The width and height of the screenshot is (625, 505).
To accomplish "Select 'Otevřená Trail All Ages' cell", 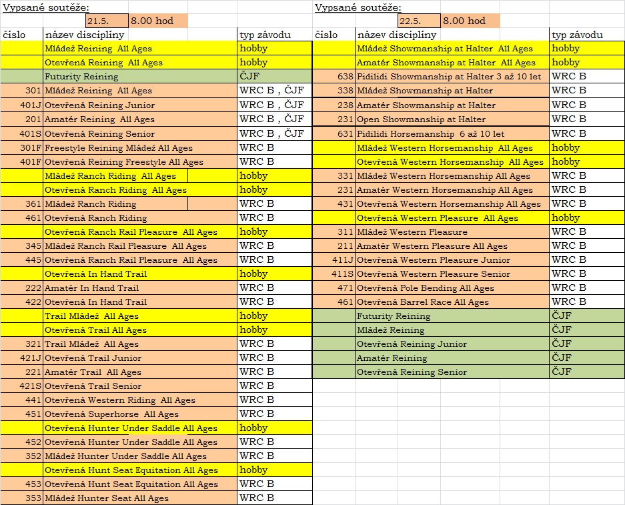I will [x=140, y=330].
